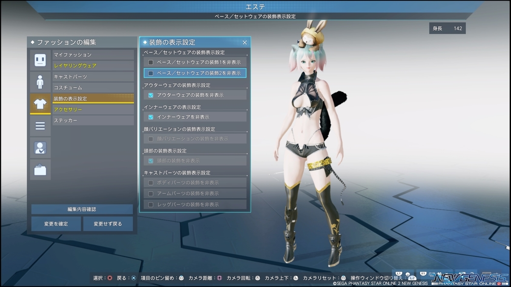Open the folder-shaped category icon
Viewport: 511px width, 287px height.
point(40,170)
